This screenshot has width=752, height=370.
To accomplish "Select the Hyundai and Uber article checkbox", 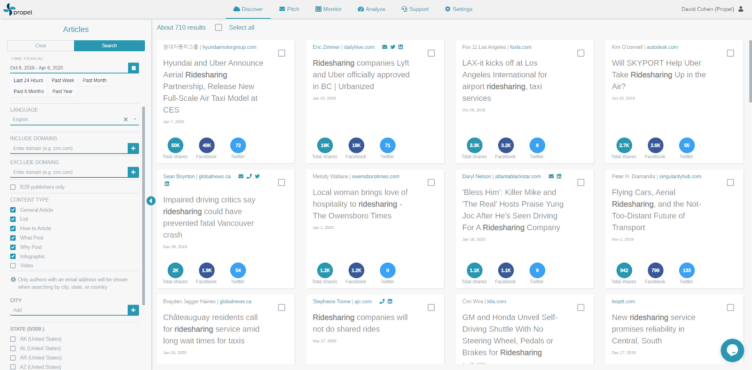I will 282,53.
